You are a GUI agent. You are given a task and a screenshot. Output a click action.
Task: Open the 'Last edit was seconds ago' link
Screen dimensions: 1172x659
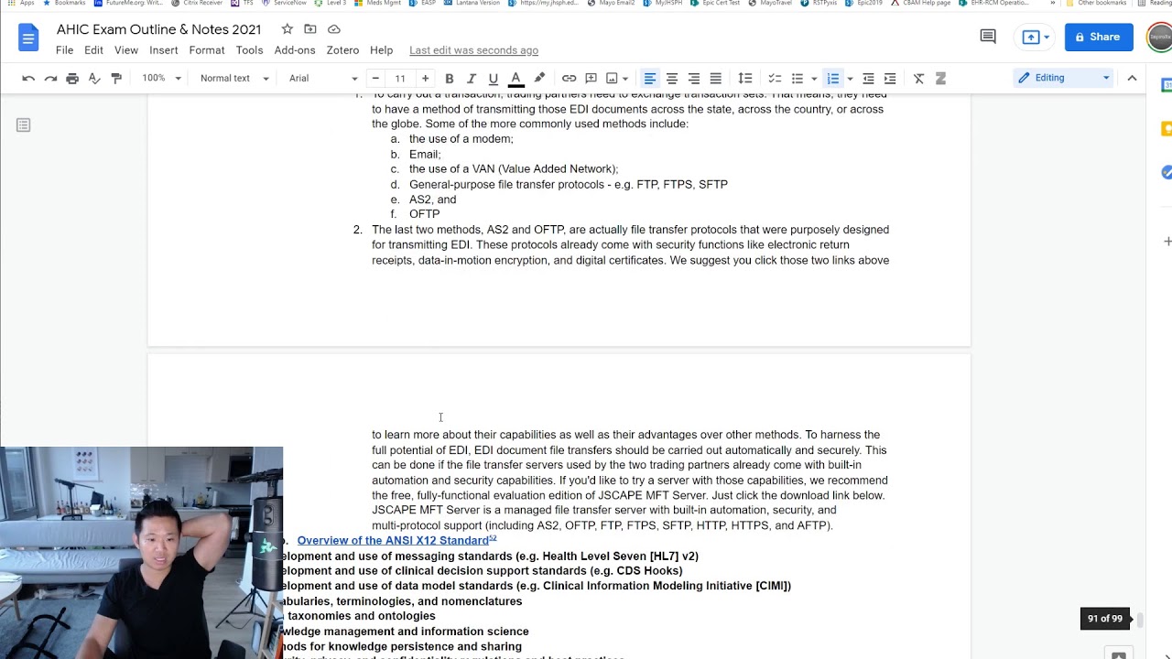(x=473, y=50)
